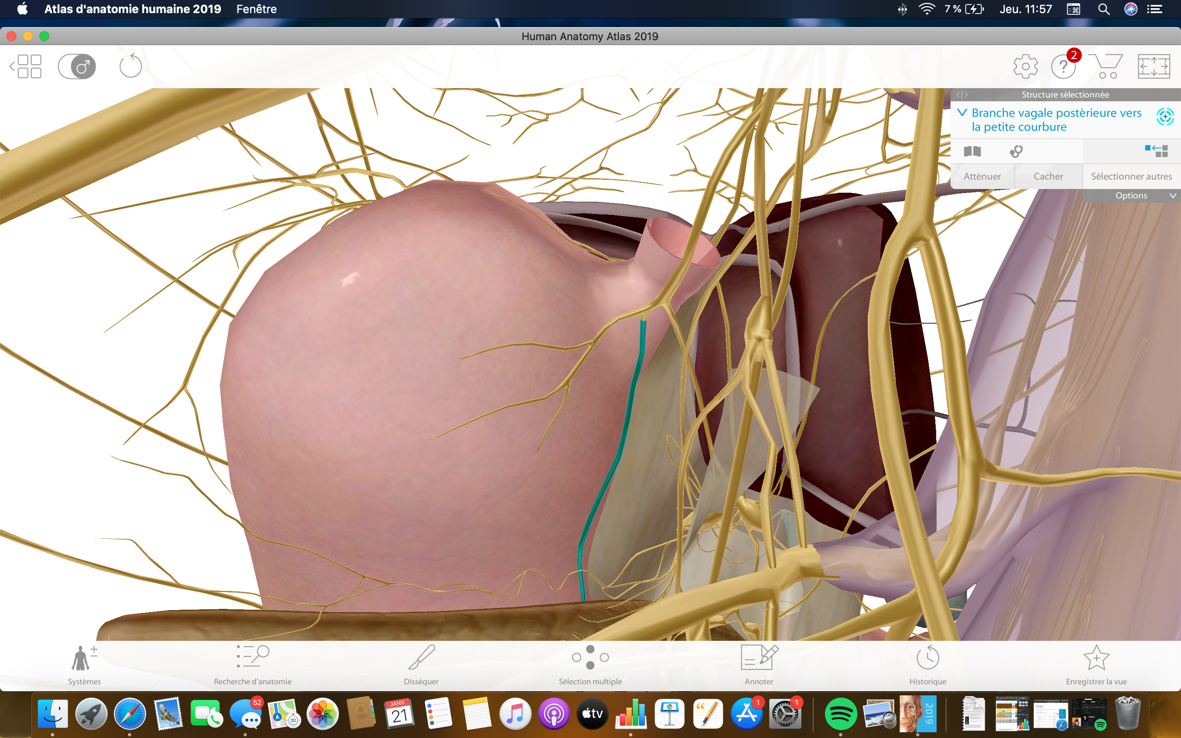Image resolution: width=1181 pixels, height=738 pixels.
Task: Toggle the male/female gender switch
Action: click(77, 66)
